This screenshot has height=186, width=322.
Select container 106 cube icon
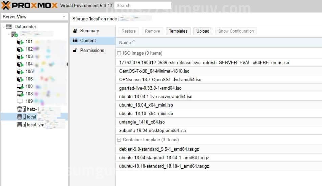coord(20,79)
